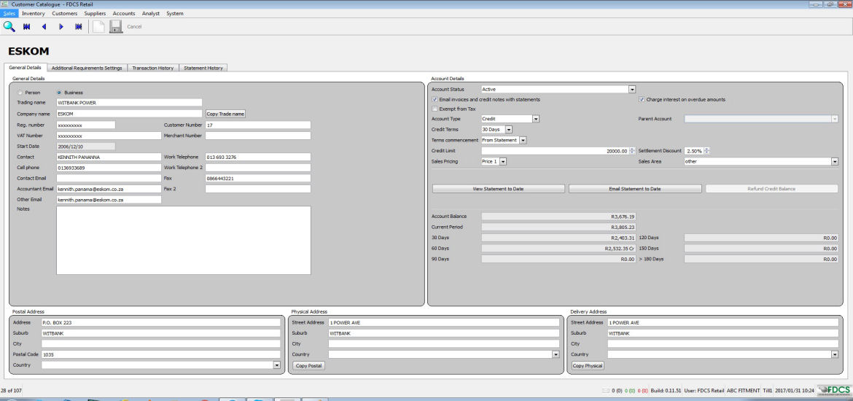The width and height of the screenshot is (853, 401).
Task: Click the View Statement to Date button
Action: coord(498,189)
